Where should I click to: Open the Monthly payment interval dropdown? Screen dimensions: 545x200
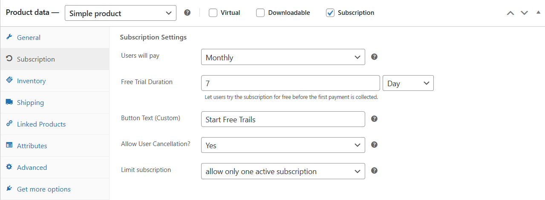point(283,57)
